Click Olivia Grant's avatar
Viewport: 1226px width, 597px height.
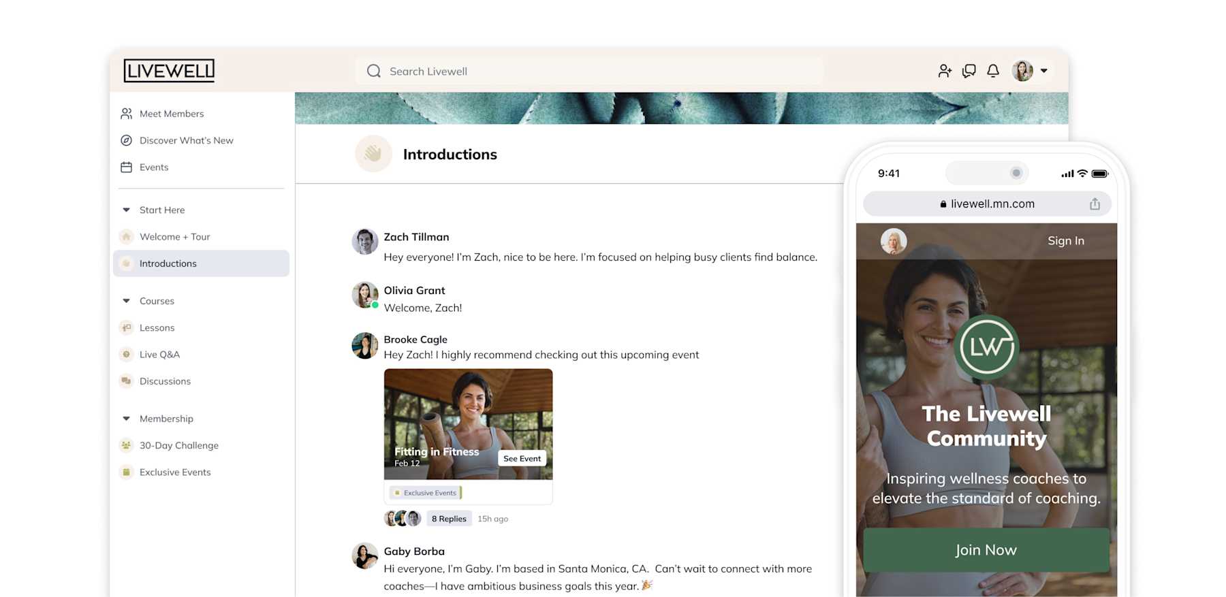(x=365, y=295)
